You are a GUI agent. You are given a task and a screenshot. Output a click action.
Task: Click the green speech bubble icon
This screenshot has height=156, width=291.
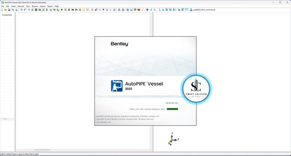[x=135, y=10]
